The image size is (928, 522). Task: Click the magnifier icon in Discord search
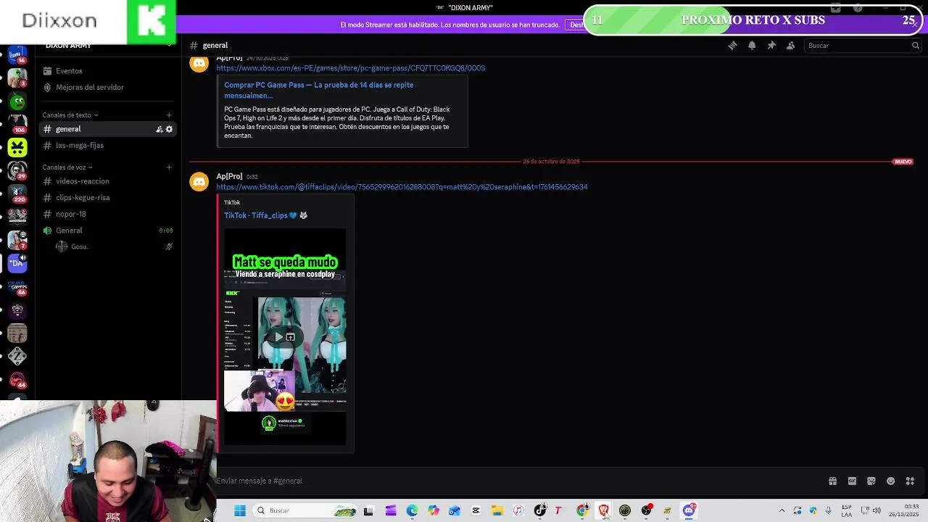915,45
